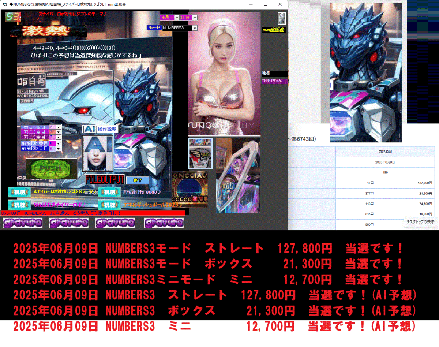The image size is (439, 347).
Task: Click the 第6743回 table header cell
Action: coord(385,151)
